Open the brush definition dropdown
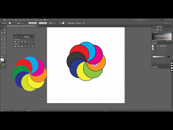This screenshot has height=130, width=173. [x=48, y=23]
